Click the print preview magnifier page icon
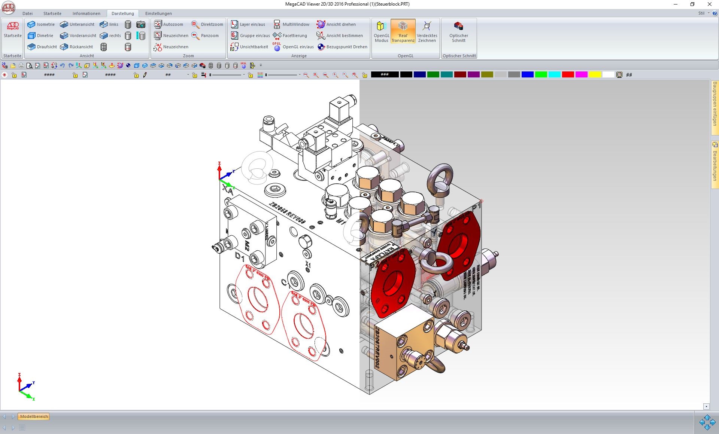This screenshot has width=719, height=434. tap(30, 65)
